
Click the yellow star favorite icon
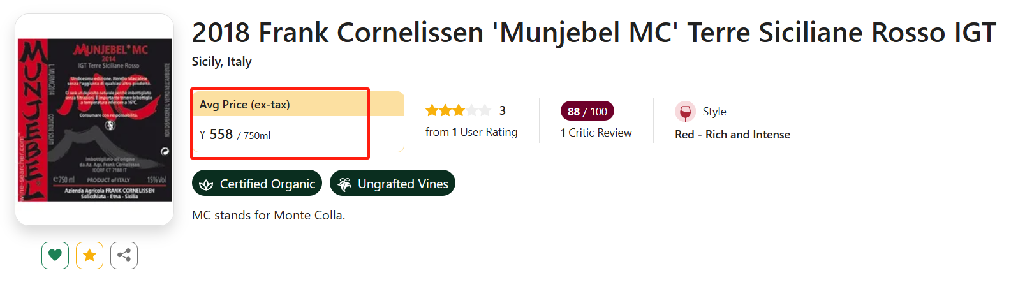89,255
